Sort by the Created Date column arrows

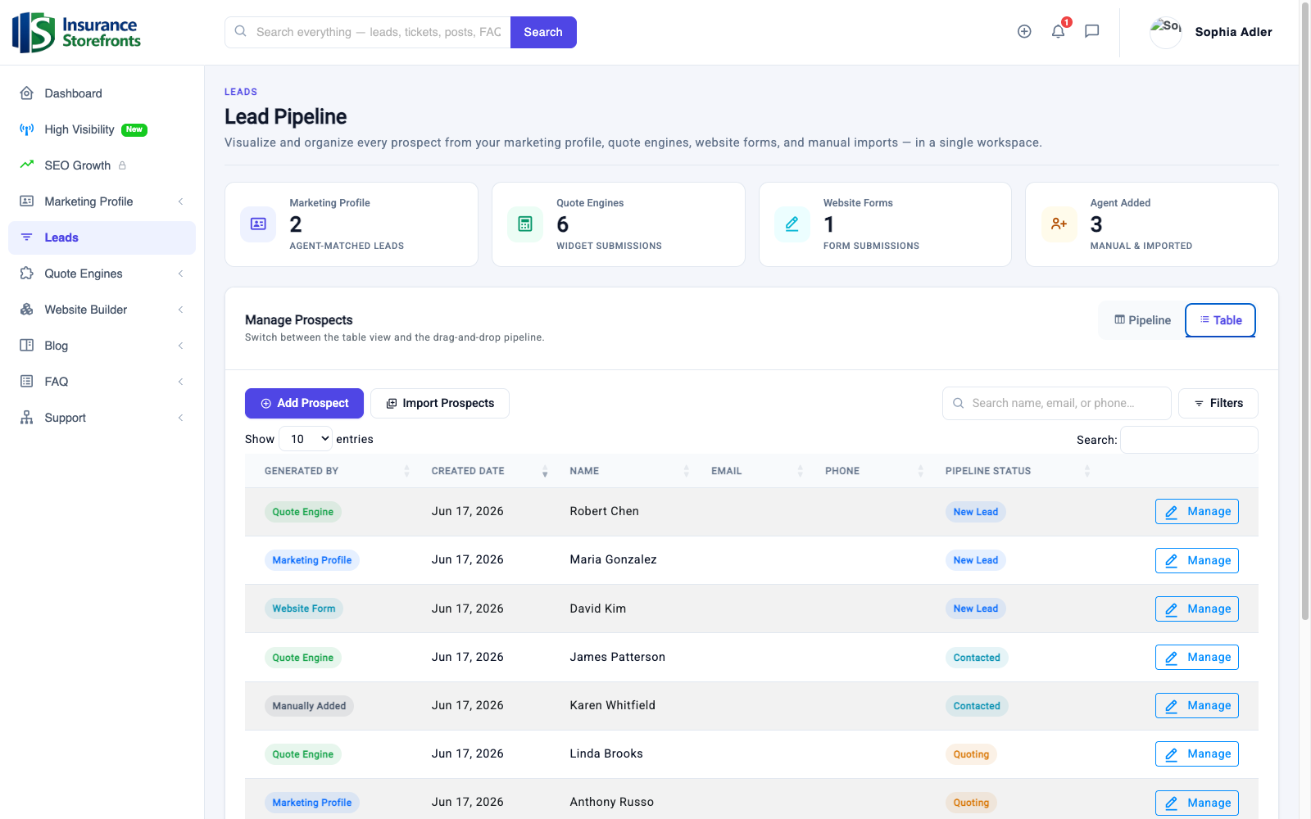pos(545,471)
